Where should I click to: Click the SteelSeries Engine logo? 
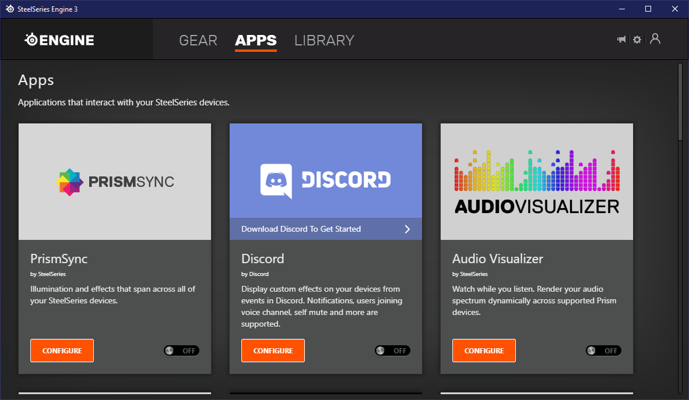click(59, 40)
